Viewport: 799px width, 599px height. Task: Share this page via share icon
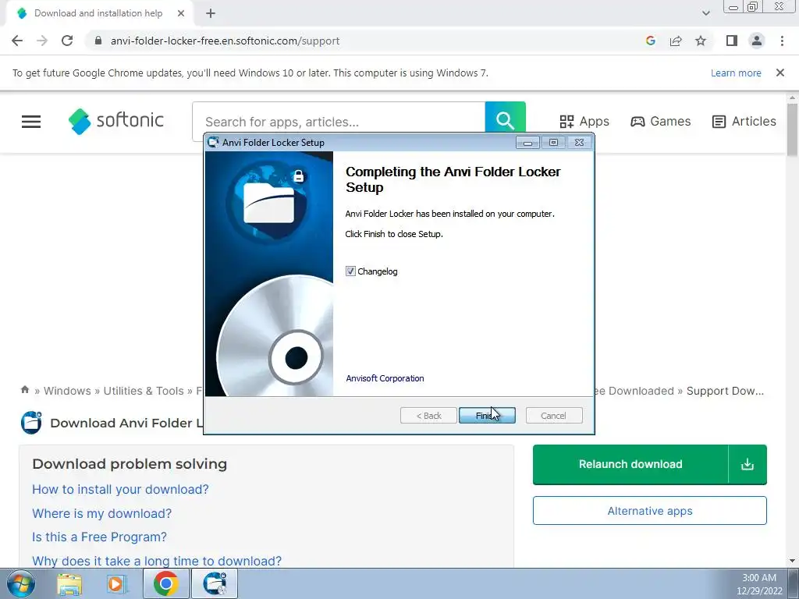tap(676, 41)
